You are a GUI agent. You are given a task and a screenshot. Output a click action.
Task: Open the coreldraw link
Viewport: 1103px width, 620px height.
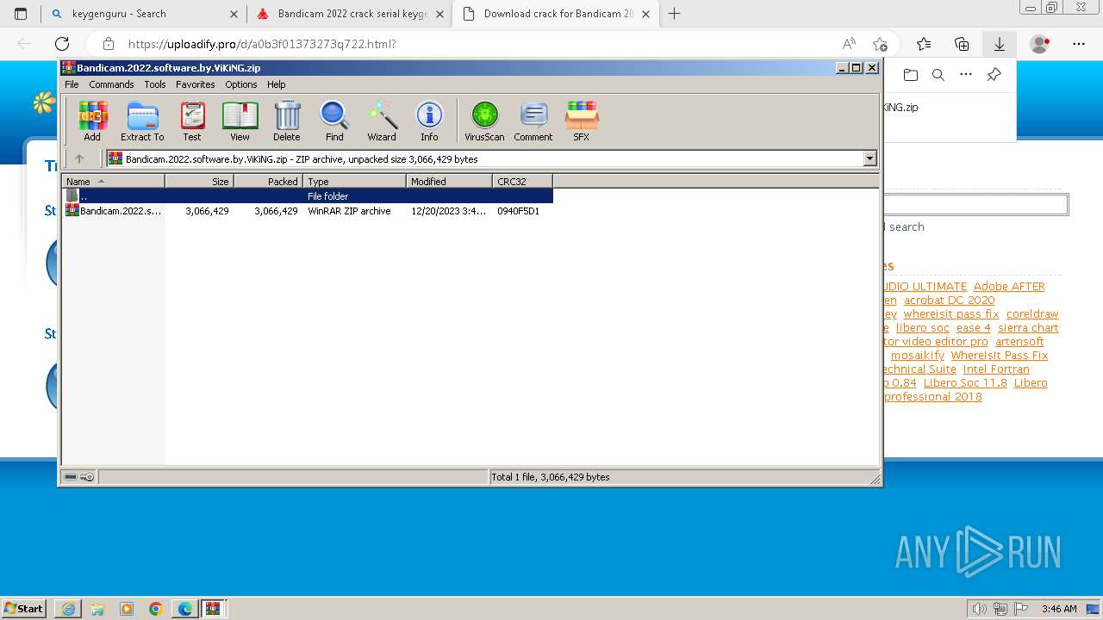click(x=1032, y=314)
